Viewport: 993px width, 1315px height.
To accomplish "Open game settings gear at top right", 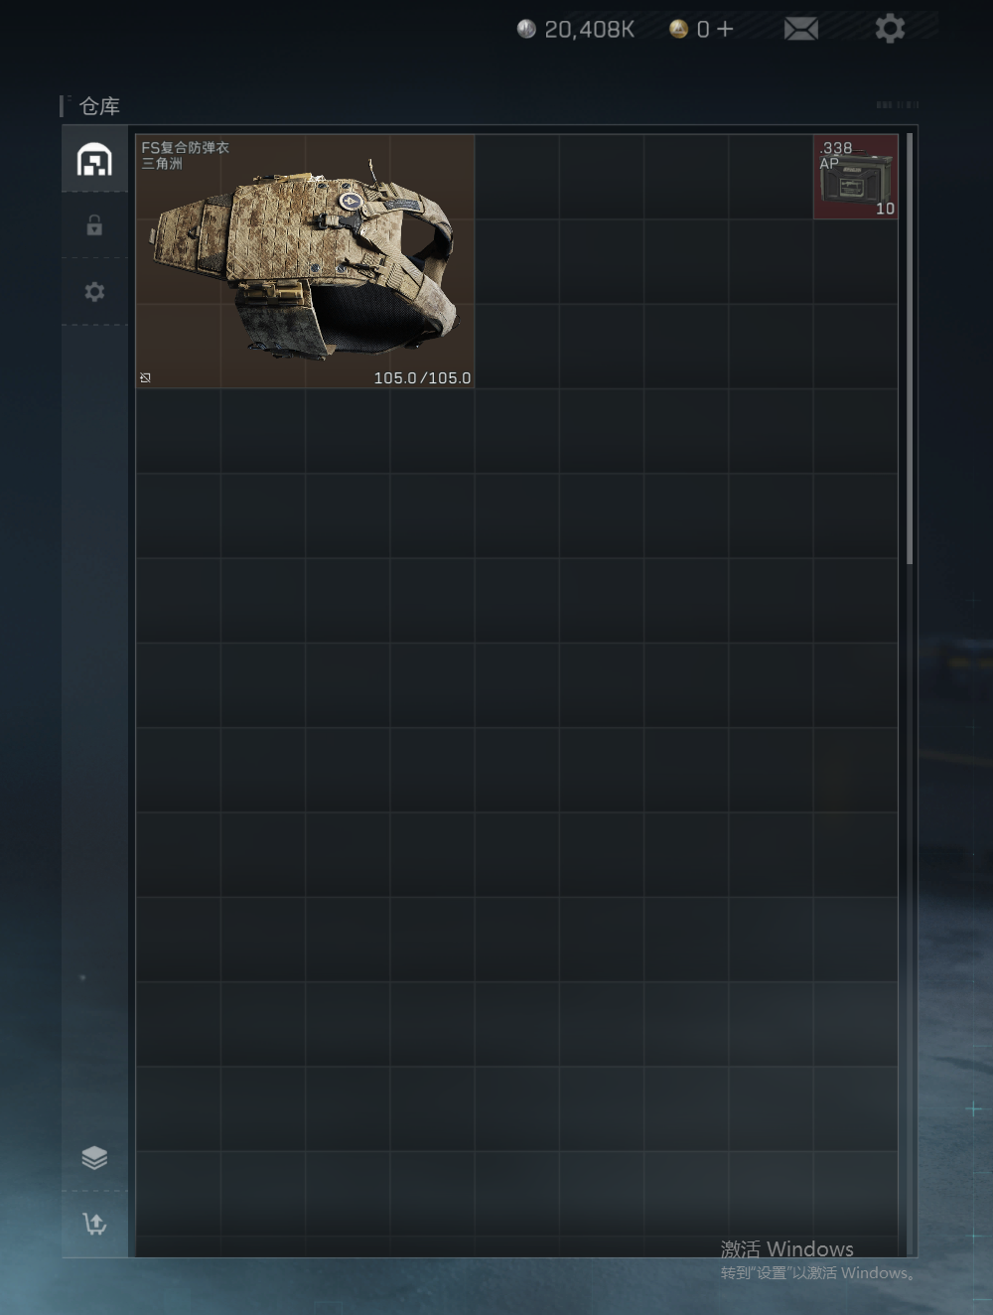I will tap(890, 28).
